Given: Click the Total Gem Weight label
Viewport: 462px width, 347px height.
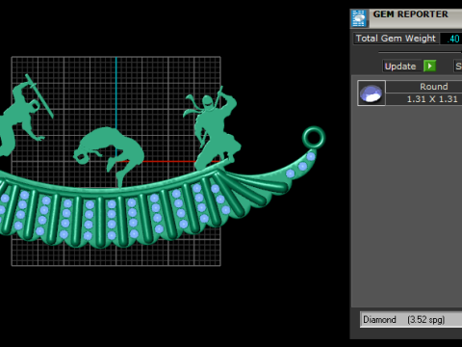Looking at the screenshot, I should point(396,39).
